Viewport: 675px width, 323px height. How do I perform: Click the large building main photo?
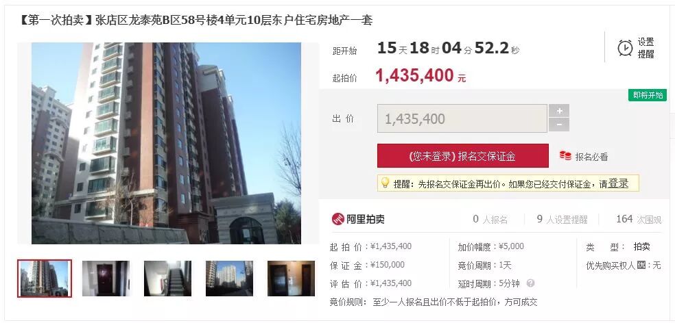pos(166,143)
